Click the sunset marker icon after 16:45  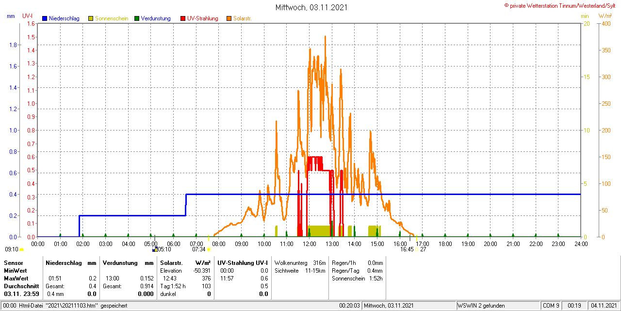coord(416,250)
